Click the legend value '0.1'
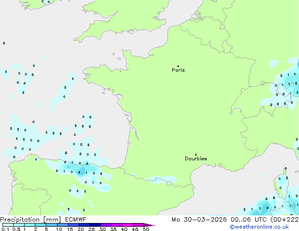The image size is (299, 231). 5,229
